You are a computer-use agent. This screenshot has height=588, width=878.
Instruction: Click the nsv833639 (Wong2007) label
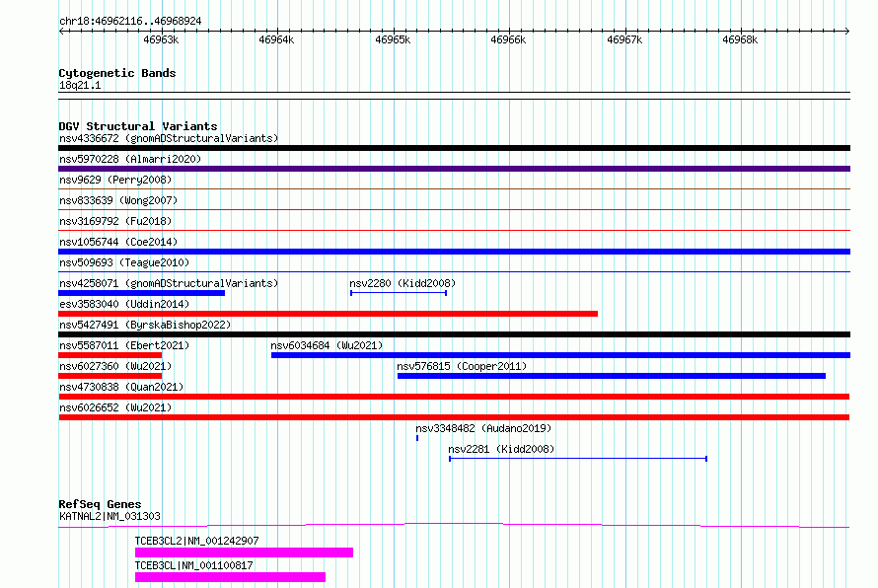click(x=118, y=200)
